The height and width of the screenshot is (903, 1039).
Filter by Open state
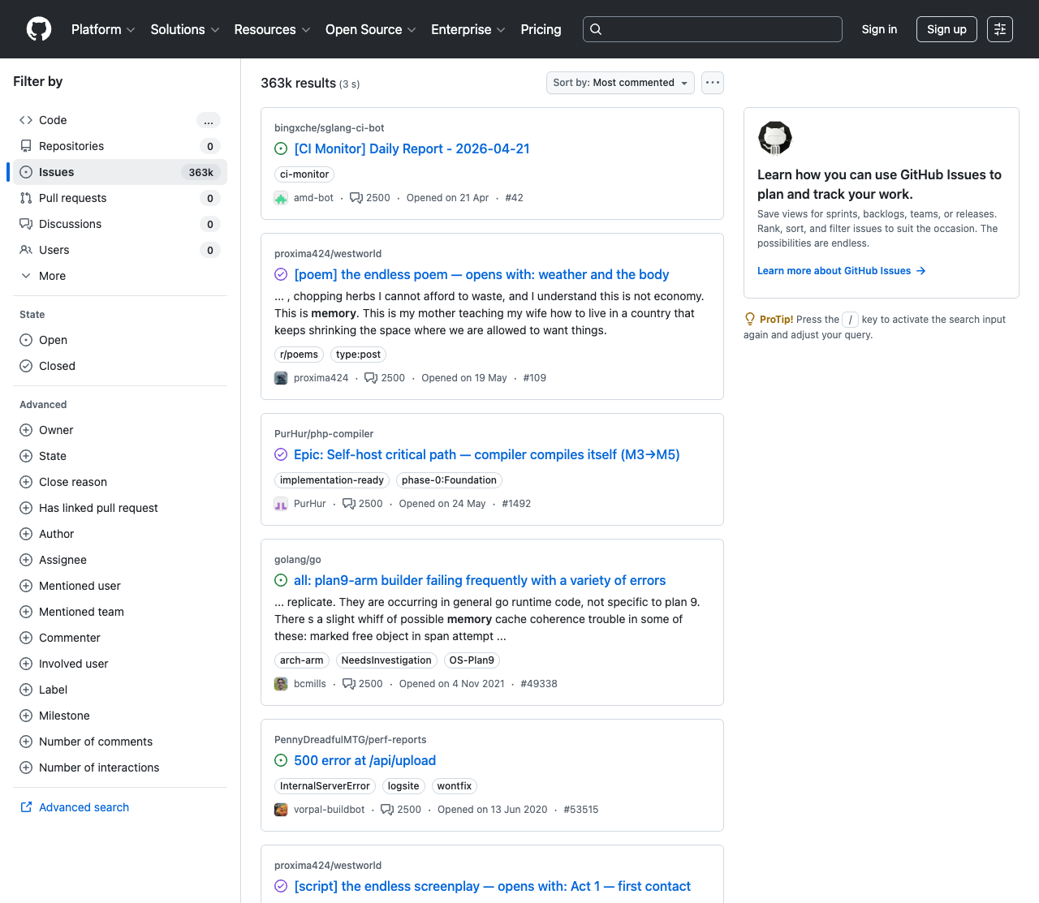point(120,340)
